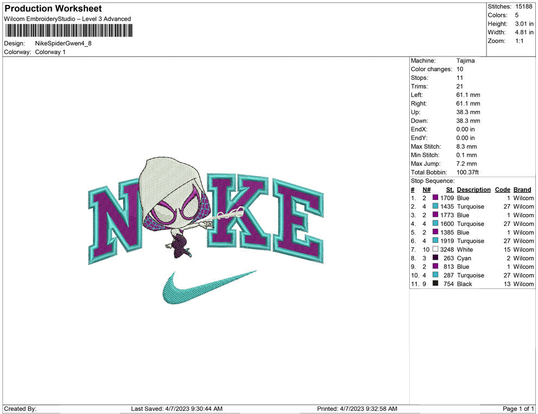This screenshot has height=414, width=538.
Task: Click the purple swatch for stitch 1385
Action: pos(435,232)
